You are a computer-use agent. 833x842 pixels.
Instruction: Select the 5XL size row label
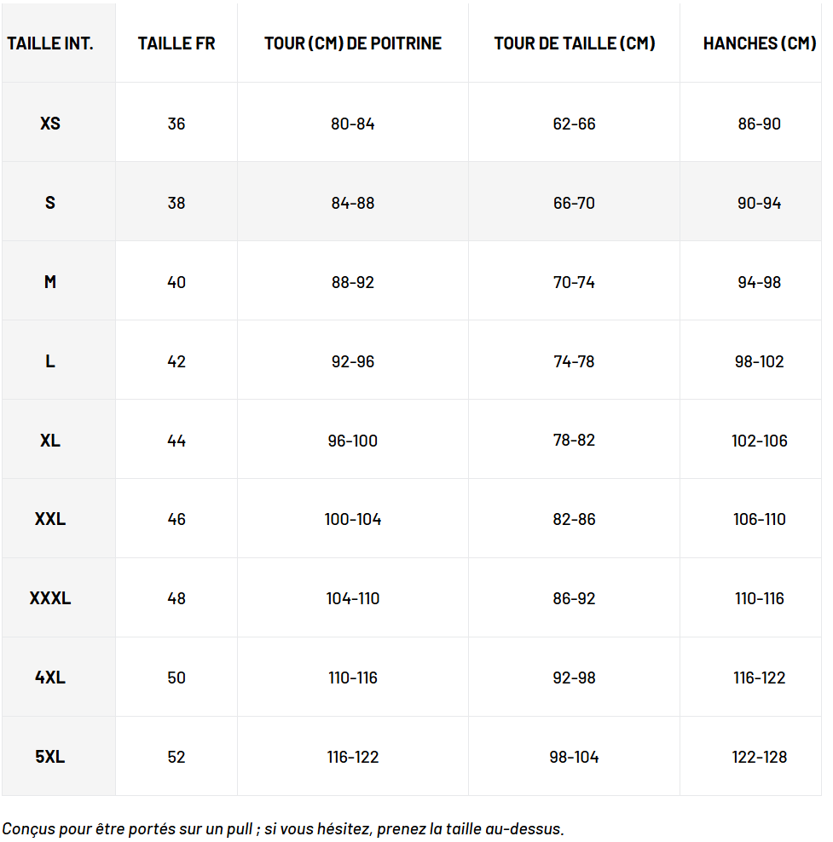50,757
